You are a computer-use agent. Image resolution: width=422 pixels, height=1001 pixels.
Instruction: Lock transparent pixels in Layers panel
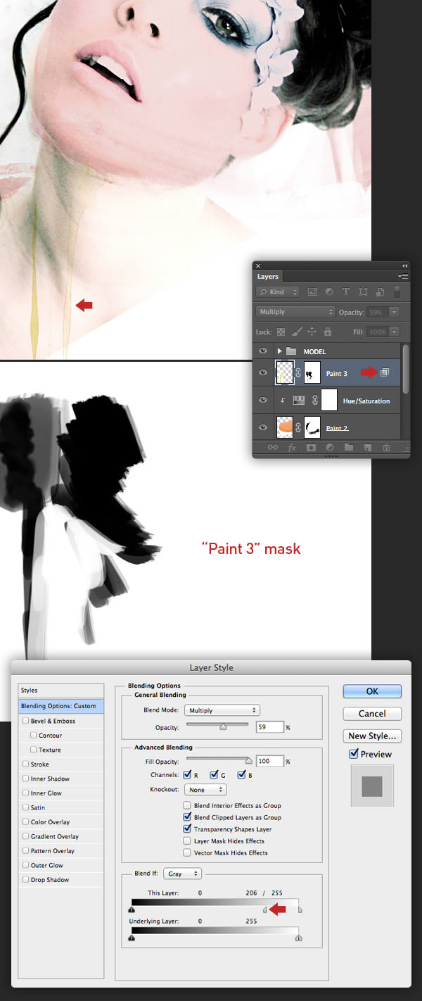point(280,332)
